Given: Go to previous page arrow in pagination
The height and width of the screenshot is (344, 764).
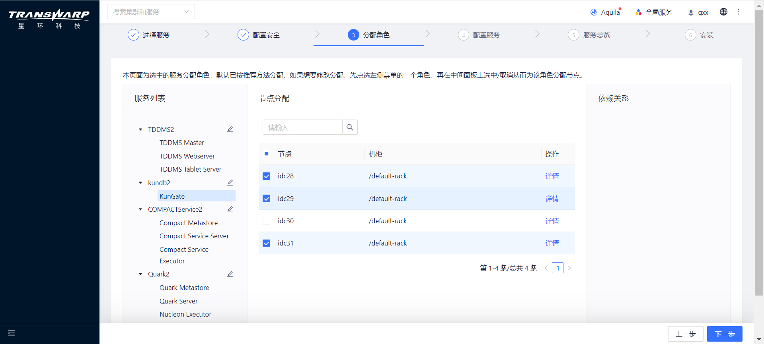Looking at the screenshot, I should click(x=546, y=268).
